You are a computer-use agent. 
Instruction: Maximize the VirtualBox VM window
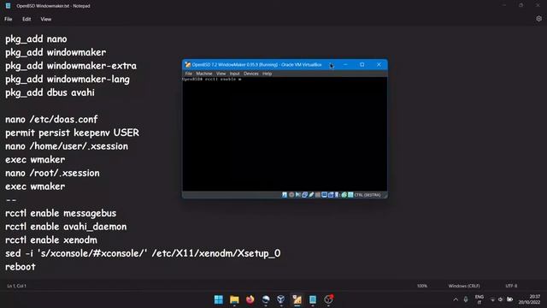[362, 65]
